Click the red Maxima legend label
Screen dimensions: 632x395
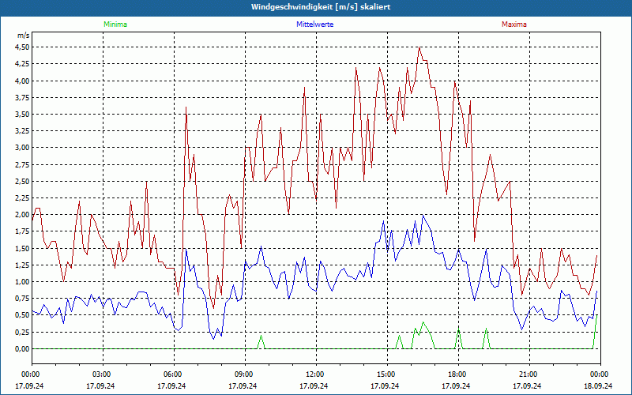514,24
